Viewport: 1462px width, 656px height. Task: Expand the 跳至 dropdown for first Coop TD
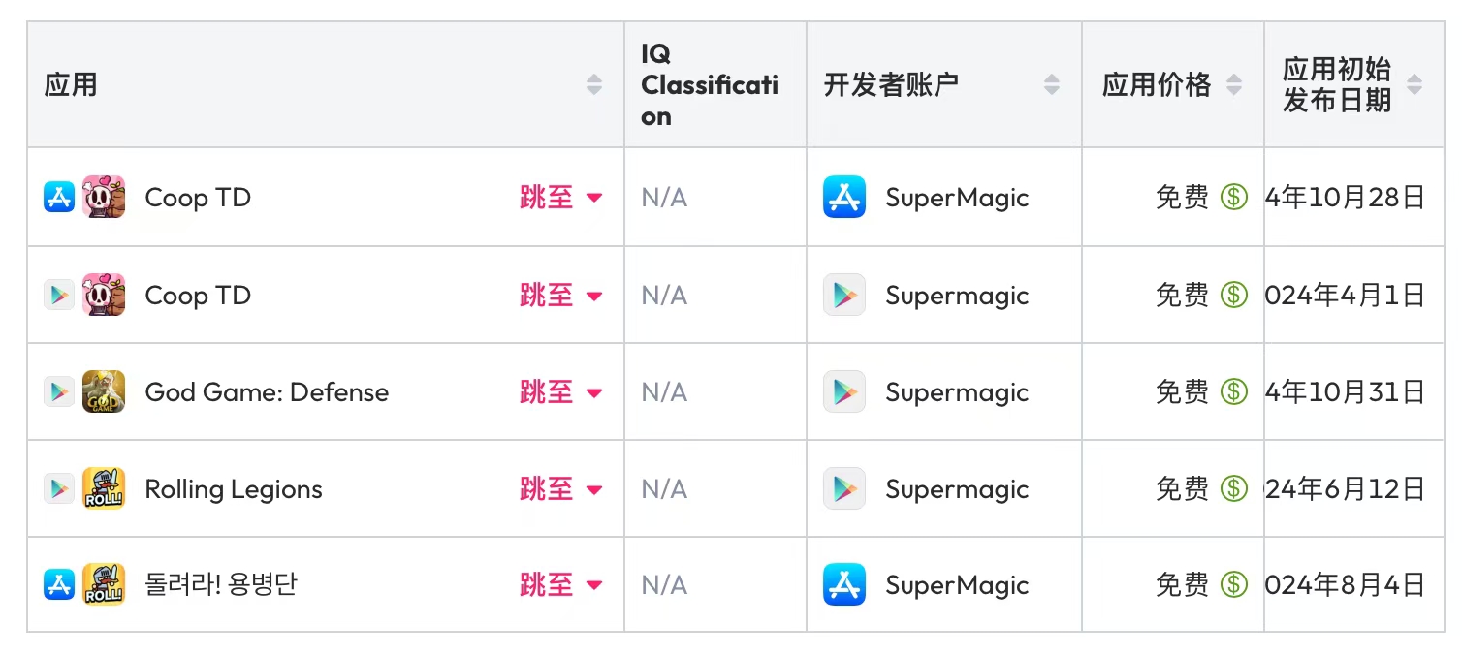coord(561,198)
